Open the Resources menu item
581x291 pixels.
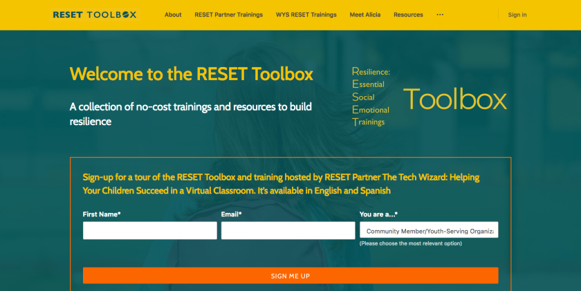click(408, 15)
